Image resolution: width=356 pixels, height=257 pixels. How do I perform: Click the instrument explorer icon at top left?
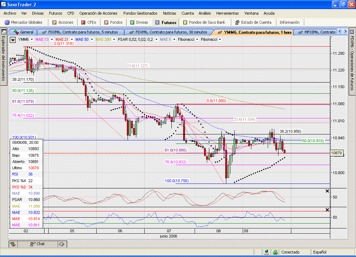(3, 32)
